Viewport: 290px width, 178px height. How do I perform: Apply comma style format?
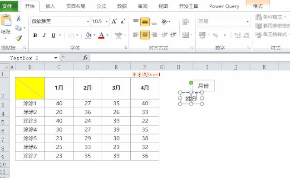point(225,35)
